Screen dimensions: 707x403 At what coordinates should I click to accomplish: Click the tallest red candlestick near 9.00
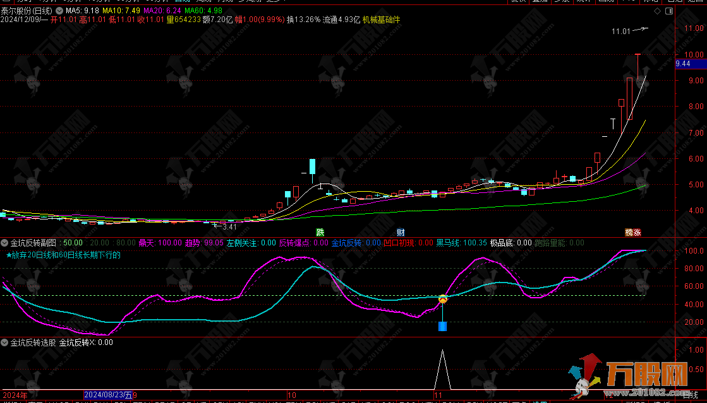point(629,98)
